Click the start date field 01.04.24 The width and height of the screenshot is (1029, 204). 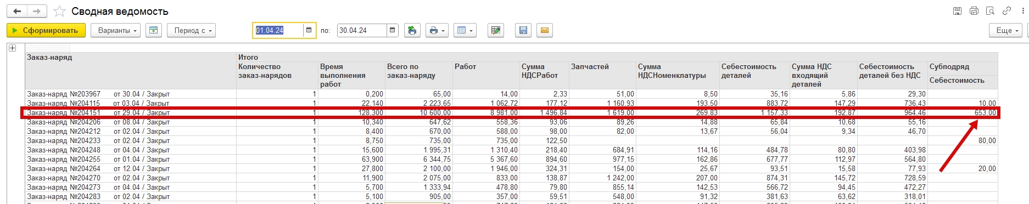tap(278, 30)
